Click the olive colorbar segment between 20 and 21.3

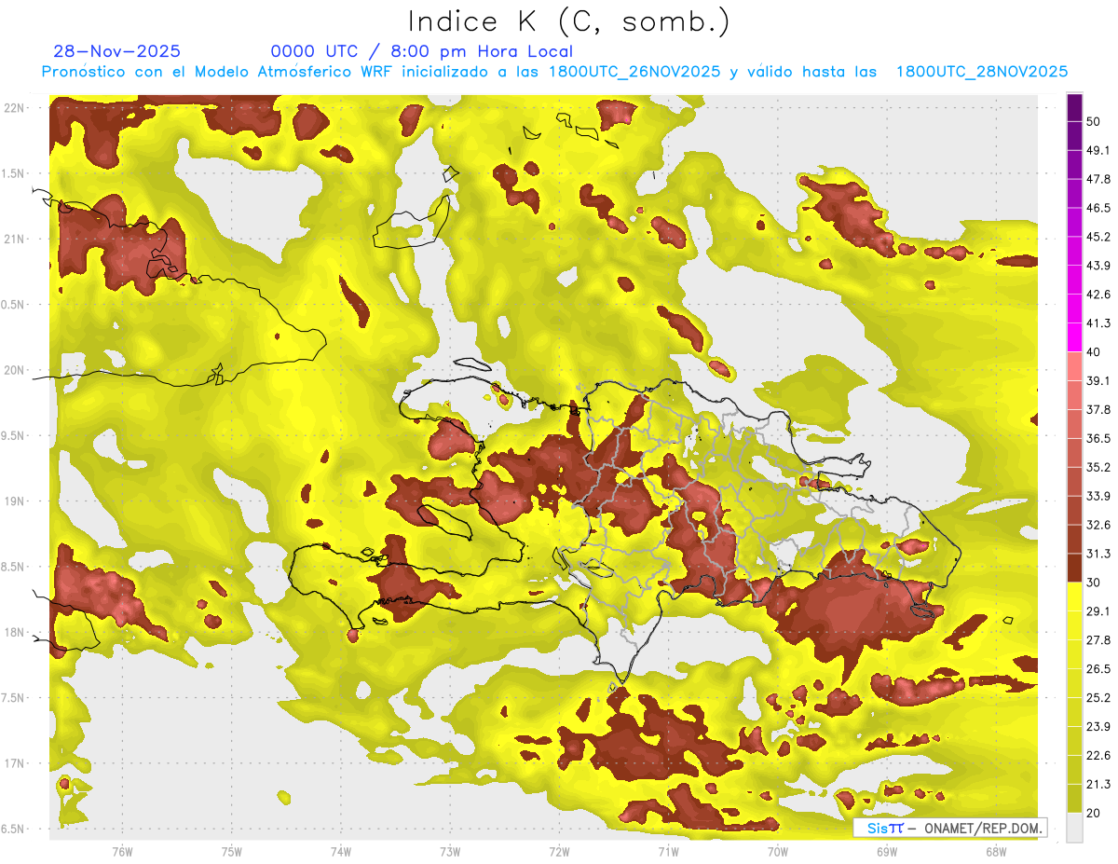(1074, 799)
